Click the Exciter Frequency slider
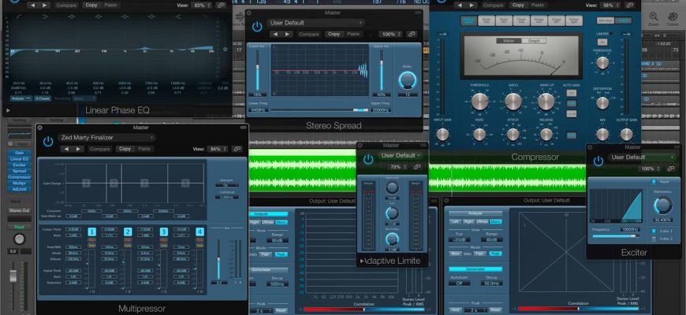Screen dimensions: 686x315 (x=617, y=235)
